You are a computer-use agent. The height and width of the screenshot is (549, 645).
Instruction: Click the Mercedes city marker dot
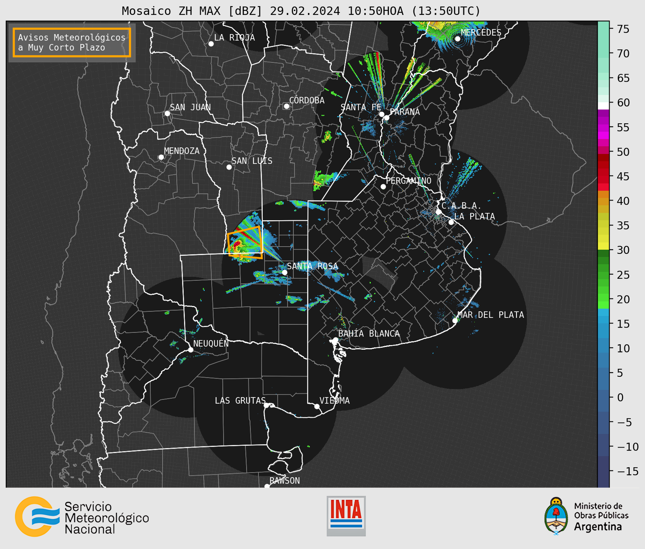(458, 39)
